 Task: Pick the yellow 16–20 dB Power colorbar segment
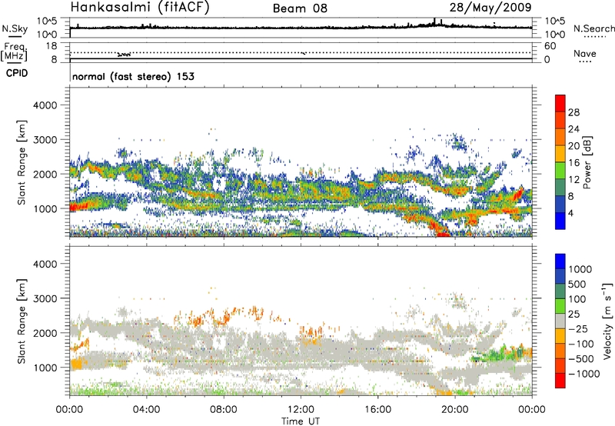[560, 154]
